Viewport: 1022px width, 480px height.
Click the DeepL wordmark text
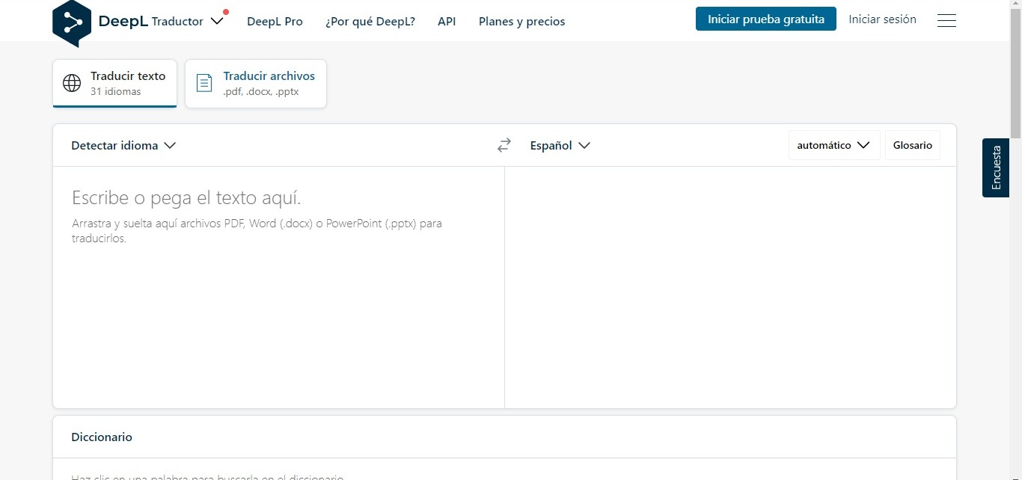pyautogui.click(x=123, y=21)
